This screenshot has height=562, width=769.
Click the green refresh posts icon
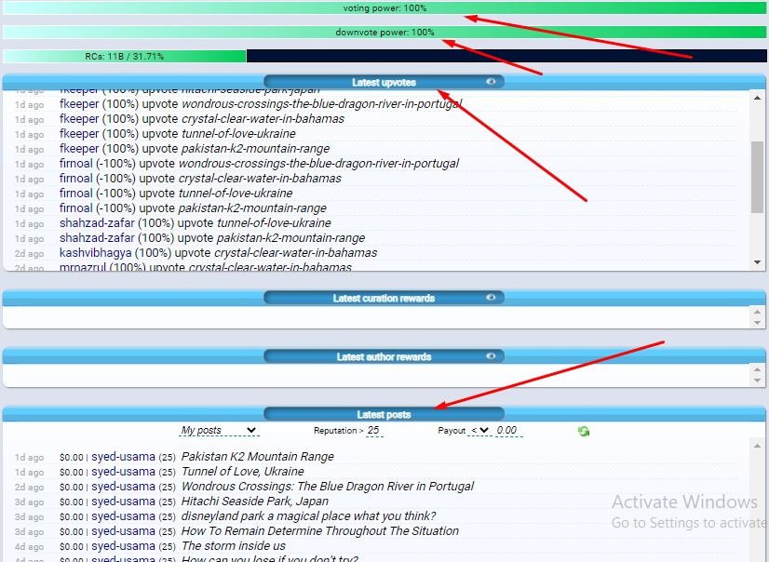[x=583, y=431]
